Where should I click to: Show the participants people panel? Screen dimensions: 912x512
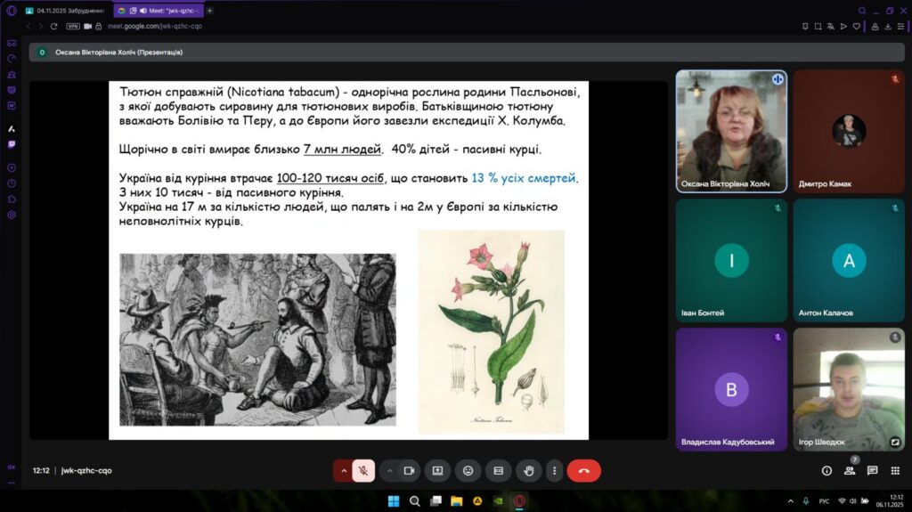850,470
